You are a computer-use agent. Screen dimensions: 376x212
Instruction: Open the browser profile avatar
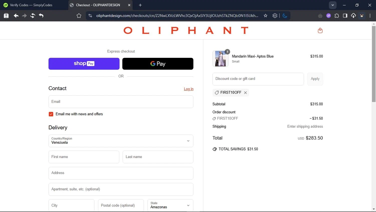[x=362, y=16]
